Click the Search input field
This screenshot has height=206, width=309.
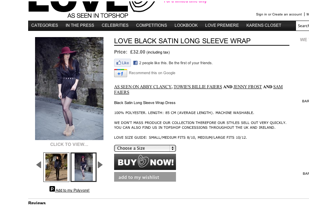coord(302,26)
